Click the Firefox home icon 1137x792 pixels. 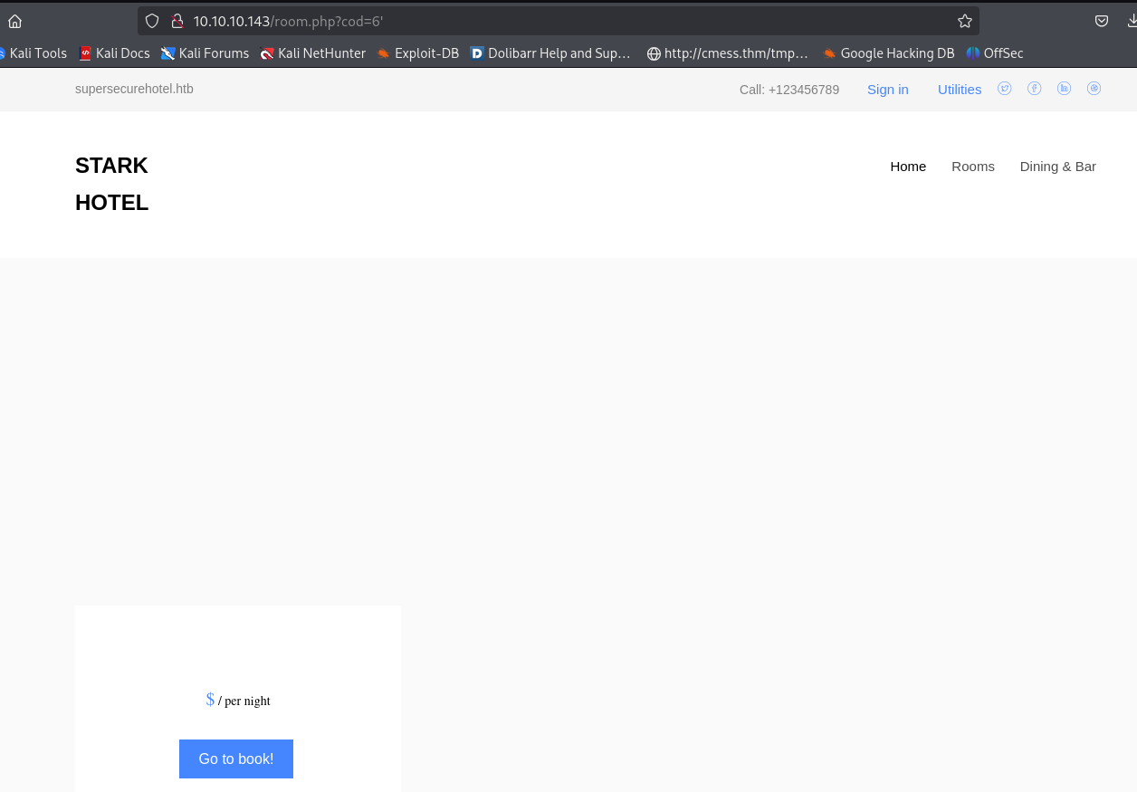point(14,21)
